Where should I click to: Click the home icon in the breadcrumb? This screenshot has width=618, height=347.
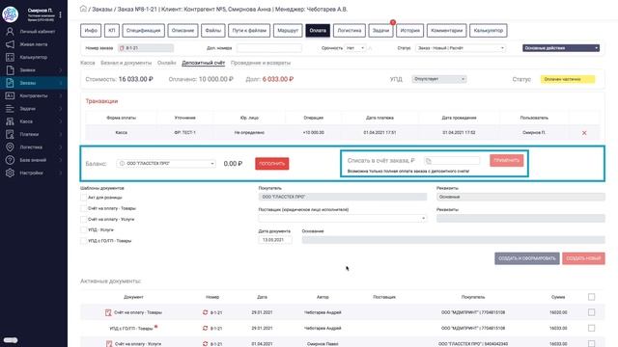click(83, 9)
